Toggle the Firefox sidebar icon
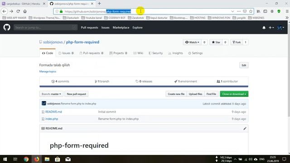The height and width of the screenshot is (163, 290). (x=265, y=11)
